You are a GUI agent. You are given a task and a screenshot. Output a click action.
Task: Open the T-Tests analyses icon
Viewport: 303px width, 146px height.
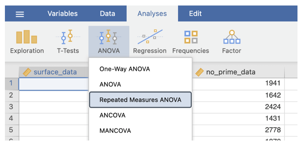click(68, 42)
